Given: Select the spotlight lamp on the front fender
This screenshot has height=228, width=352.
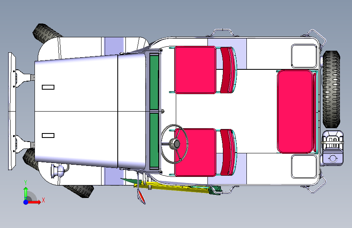Looking at the screenshot, I should click(58, 171).
